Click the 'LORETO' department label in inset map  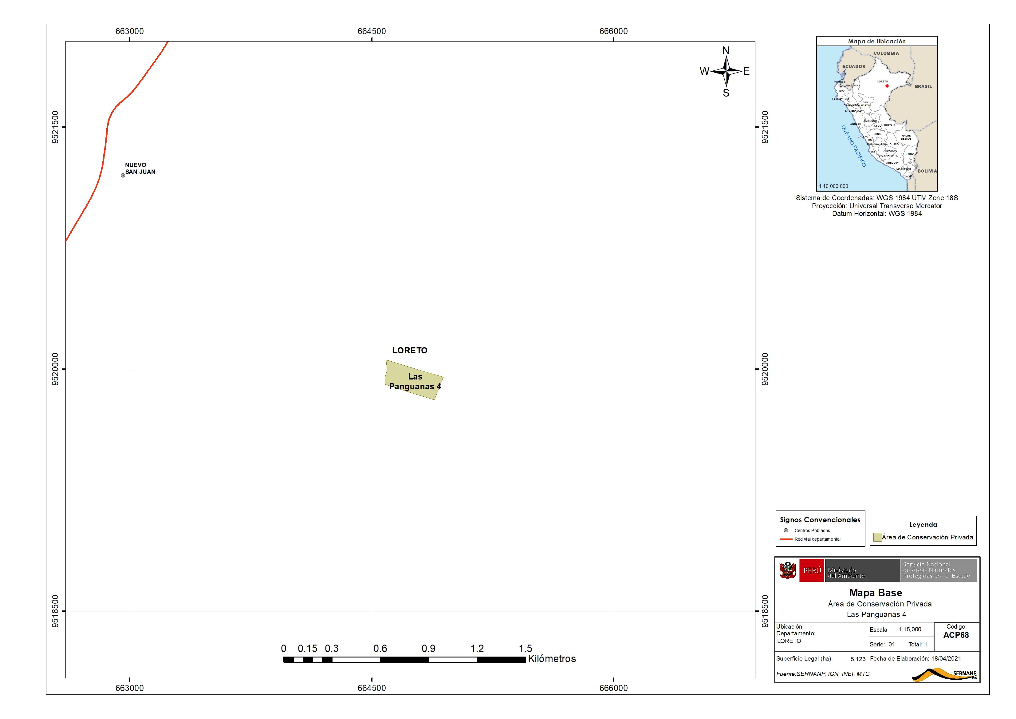pyautogui.click(x=882, y=81)
